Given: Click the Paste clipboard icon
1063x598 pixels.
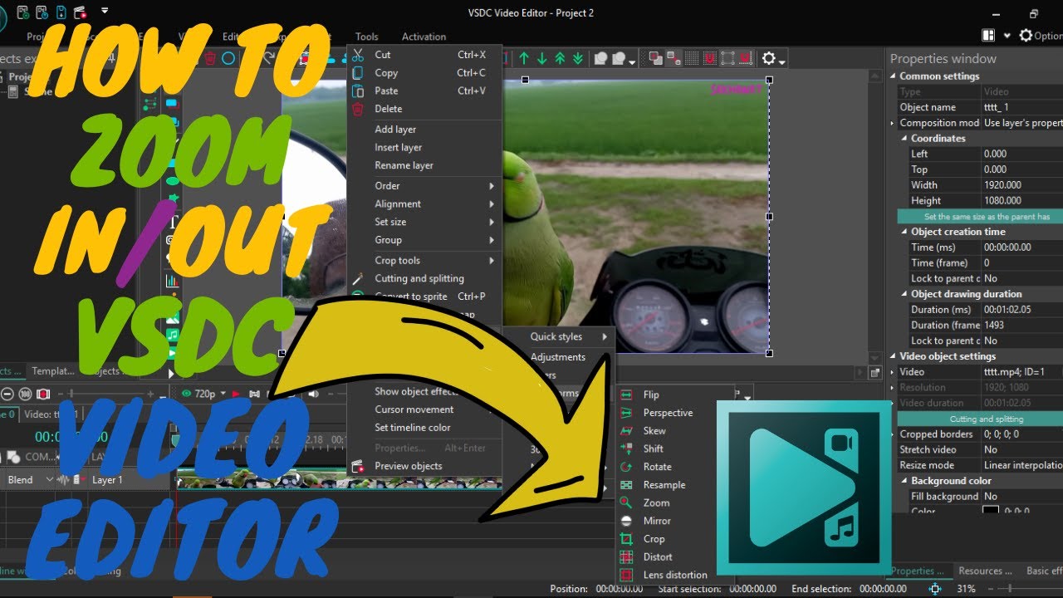Looking at the screenshot, I should pos(358,91).
